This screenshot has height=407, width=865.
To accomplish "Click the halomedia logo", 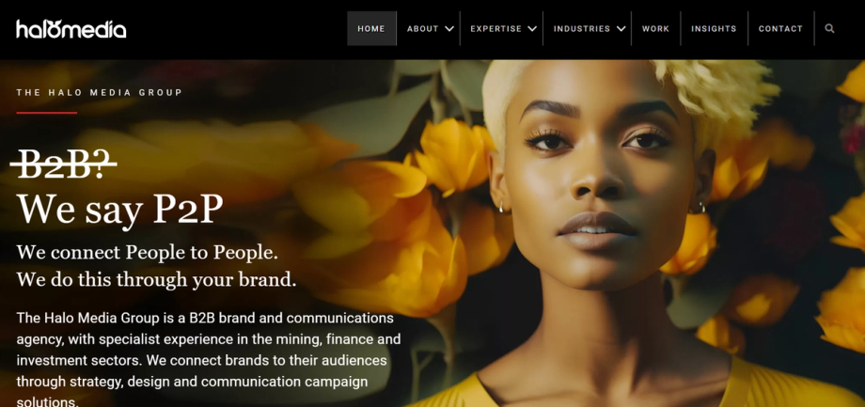I will (71, 29).
